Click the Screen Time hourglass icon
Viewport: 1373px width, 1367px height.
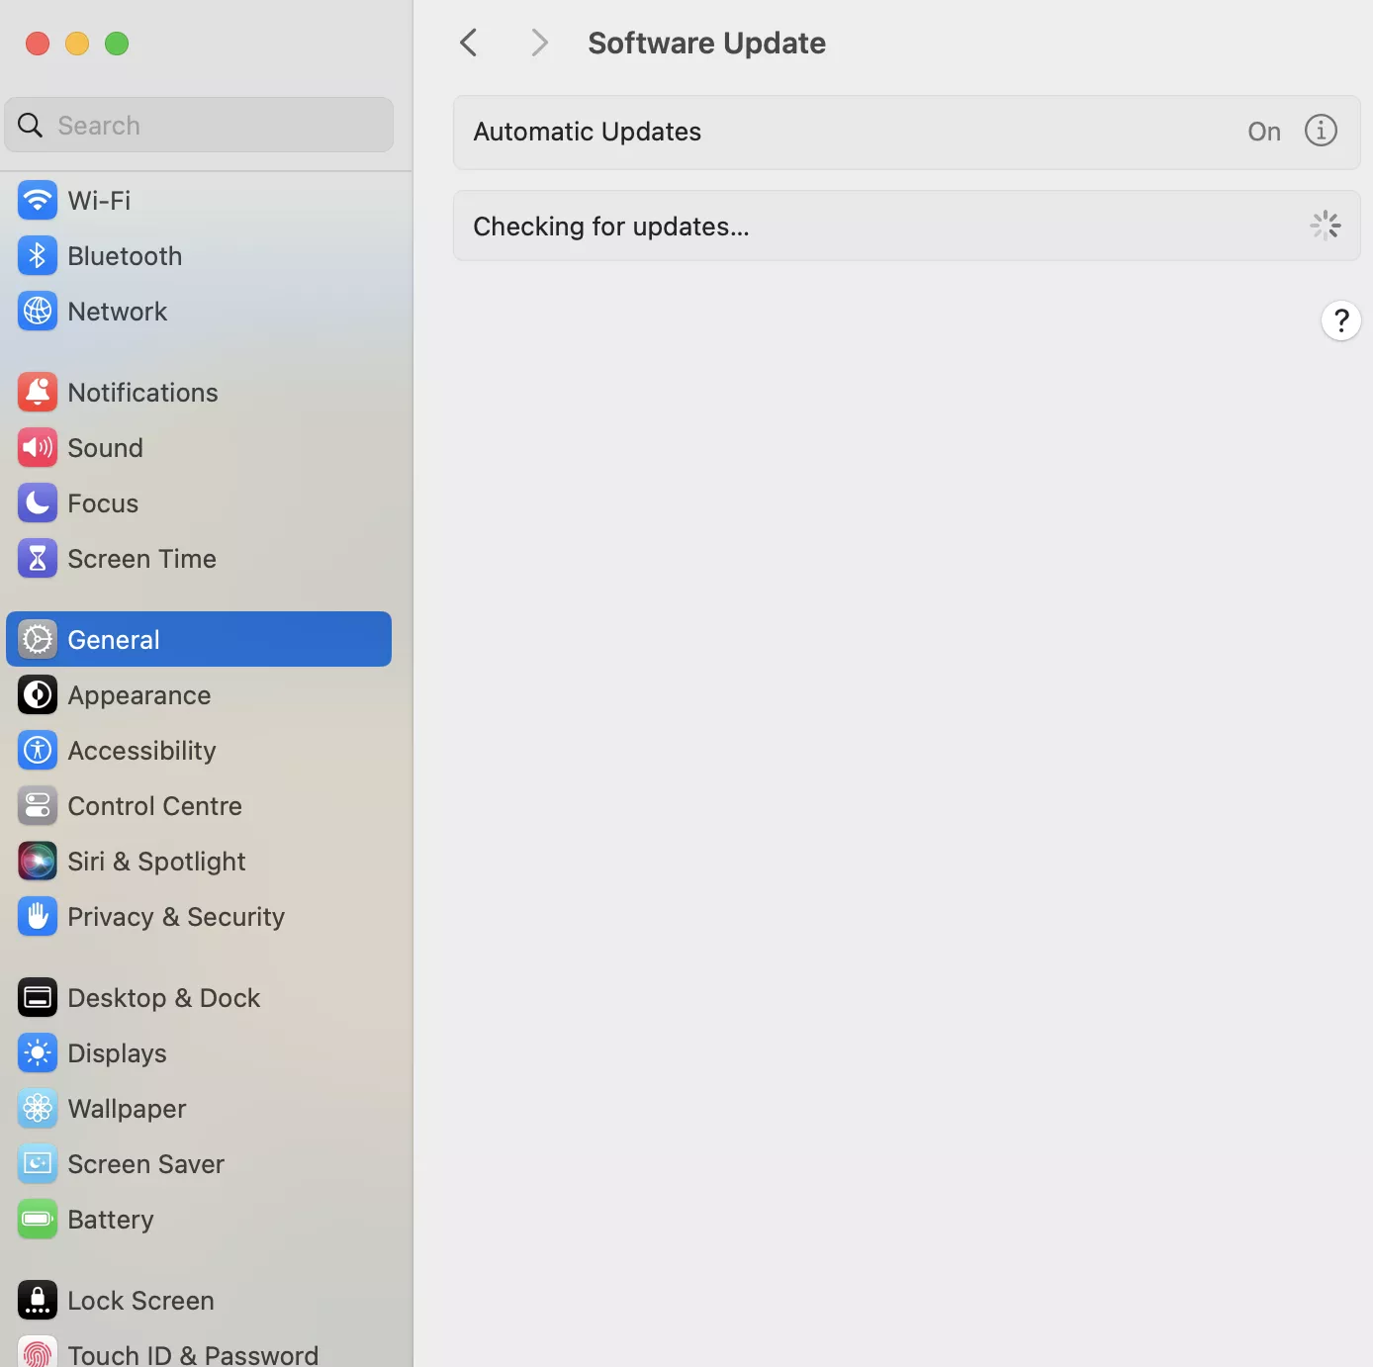(38, 559)
